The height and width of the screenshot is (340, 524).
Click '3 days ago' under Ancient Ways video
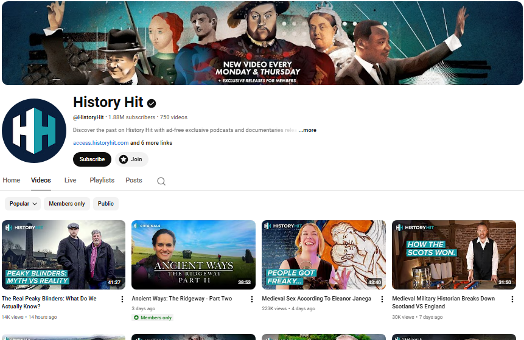[144, 308]
